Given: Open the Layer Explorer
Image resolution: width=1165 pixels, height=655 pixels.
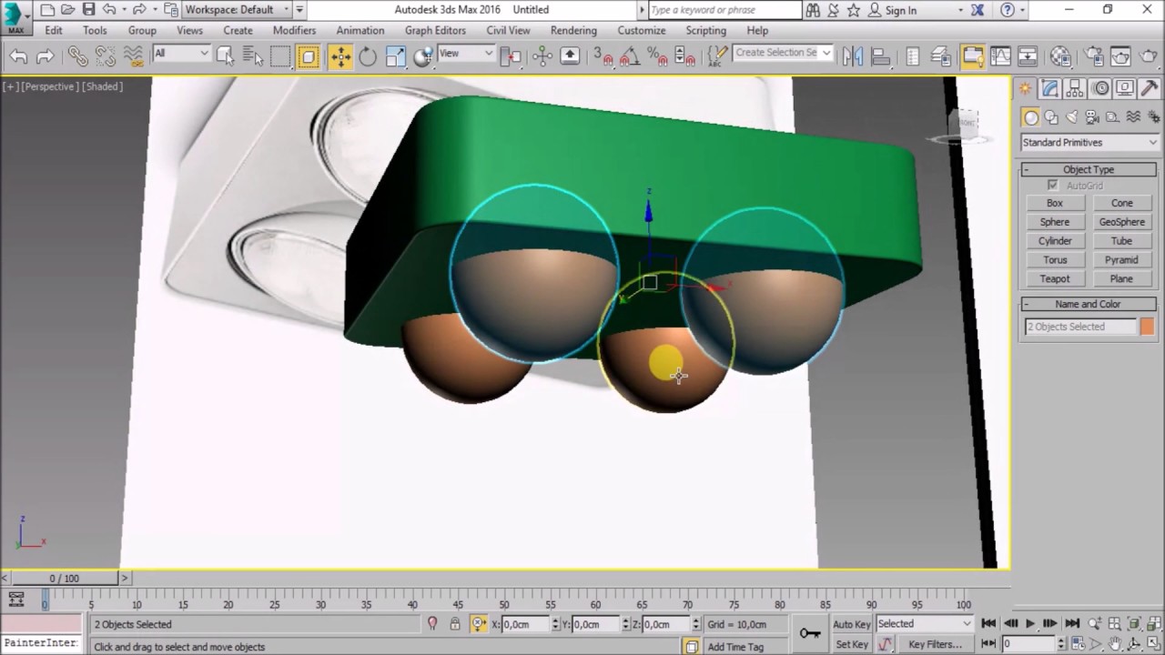Looking at the screenshot, I should point(941,56).
